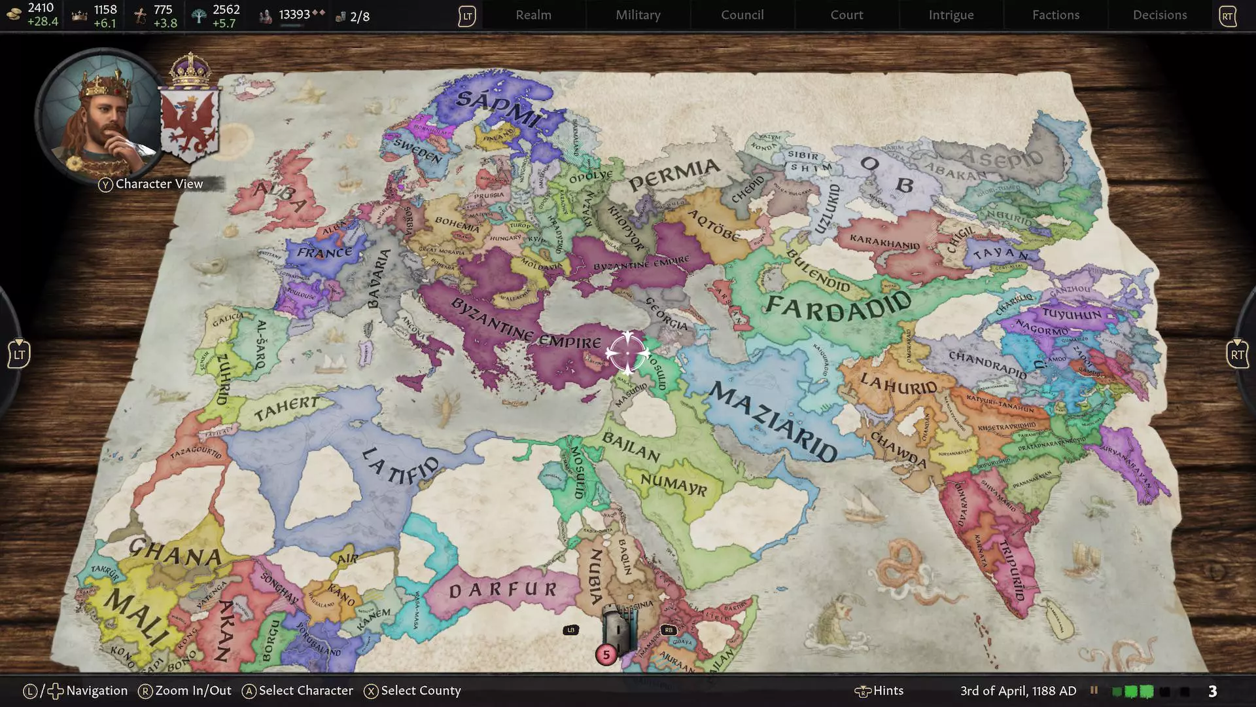Screen dimensions: 1256x707
Task: Open the Decisions tab
Action: (x=1159, y=14)
